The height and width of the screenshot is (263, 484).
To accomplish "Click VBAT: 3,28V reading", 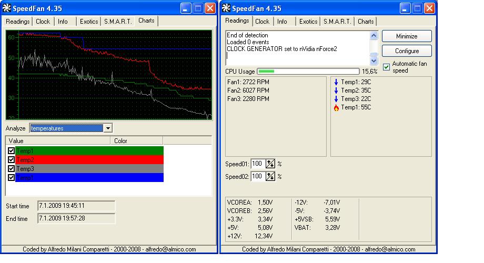I will pos(317,228).
